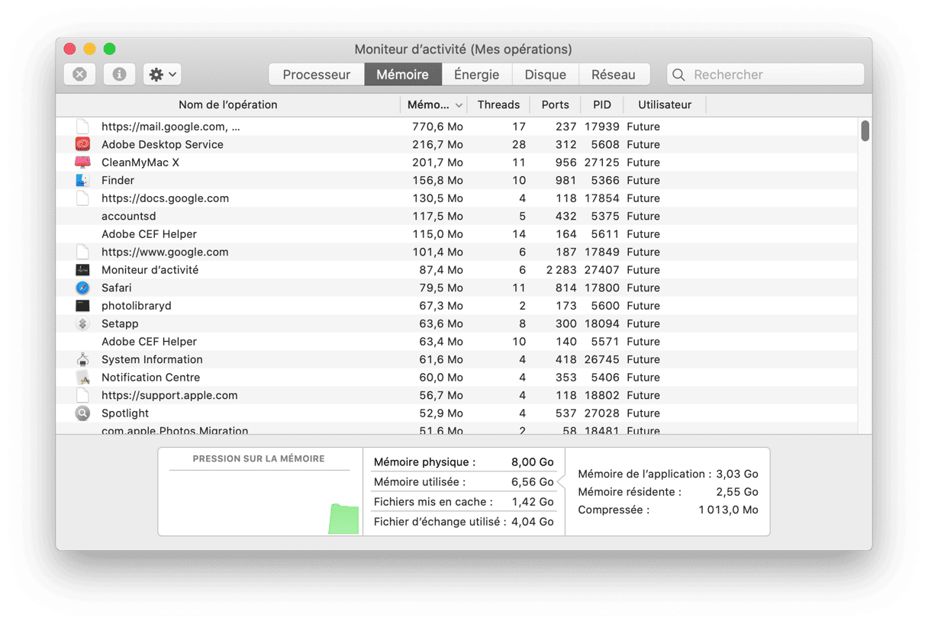Select the Adobe Desktop Service process name
928x624 pixels.
click(x=163, y=144)
